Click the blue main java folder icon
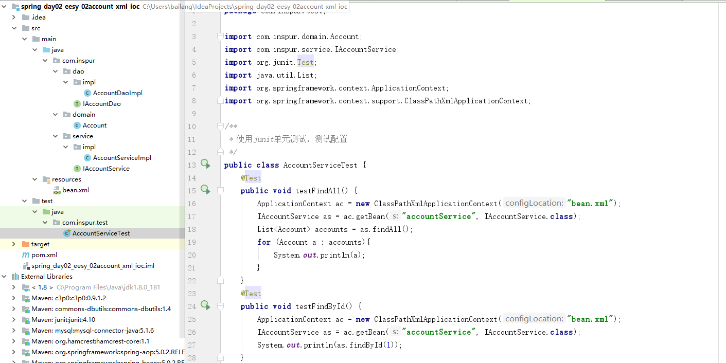The image size is (726, 363). pos(46,50)
